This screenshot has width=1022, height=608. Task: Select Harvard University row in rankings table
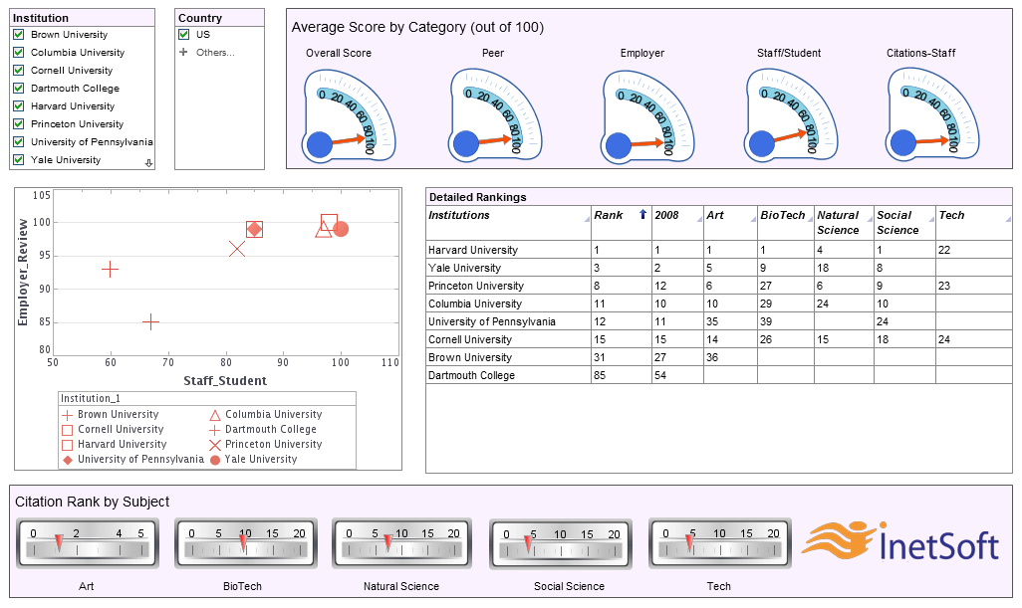[719, 250]
